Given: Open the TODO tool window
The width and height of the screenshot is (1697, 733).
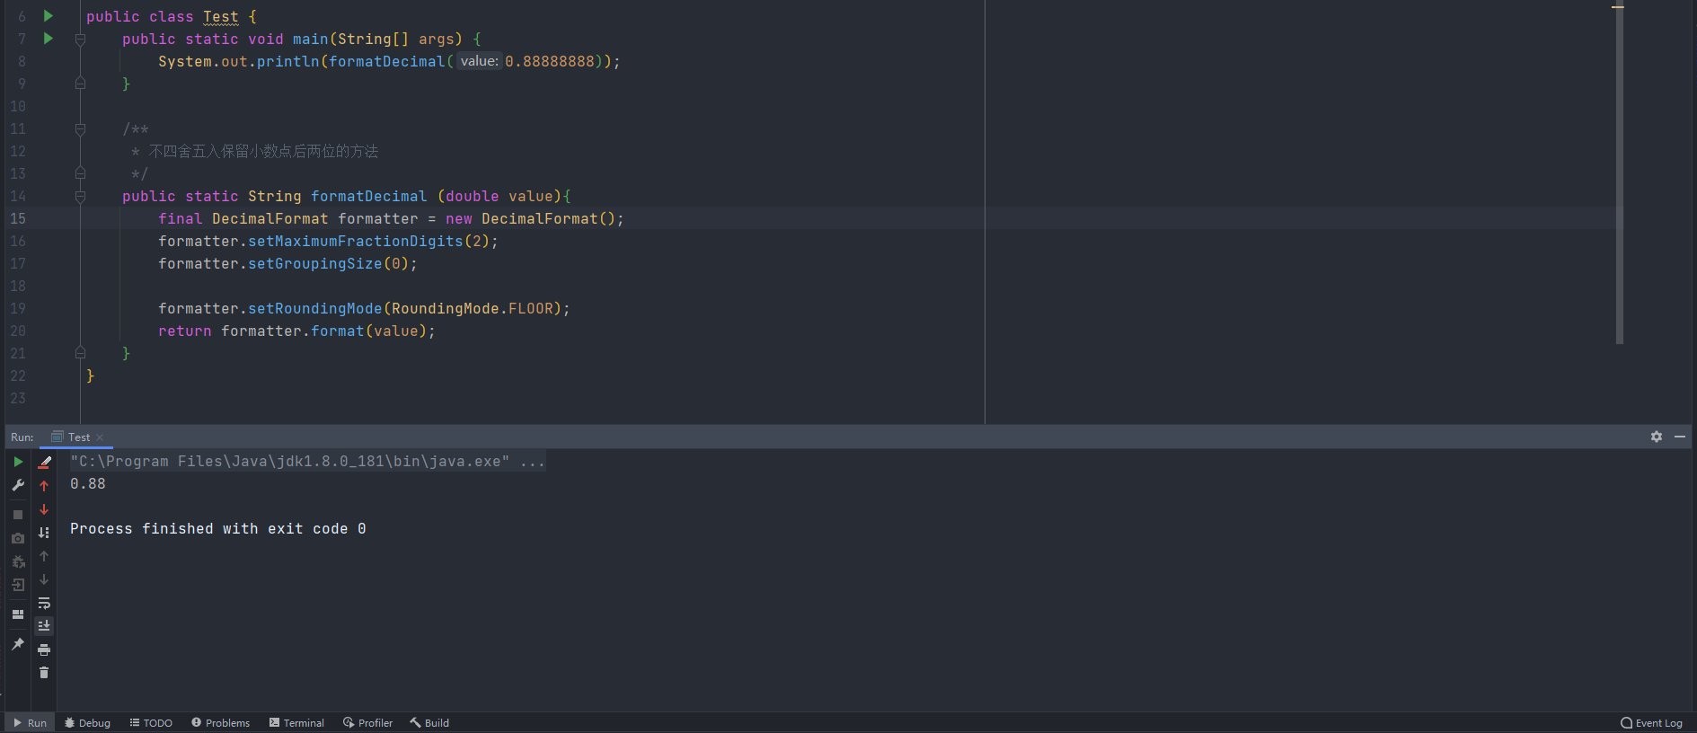Looking at the screenshot, I should tap(151, 723).
